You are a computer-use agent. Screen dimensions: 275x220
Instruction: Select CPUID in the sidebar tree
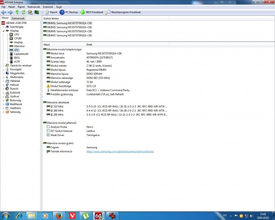[x=18, y=38]
